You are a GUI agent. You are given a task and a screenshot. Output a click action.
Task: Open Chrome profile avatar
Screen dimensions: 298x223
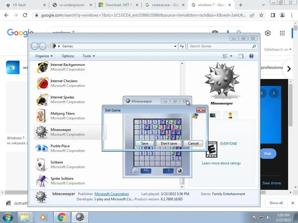point(282,15)
